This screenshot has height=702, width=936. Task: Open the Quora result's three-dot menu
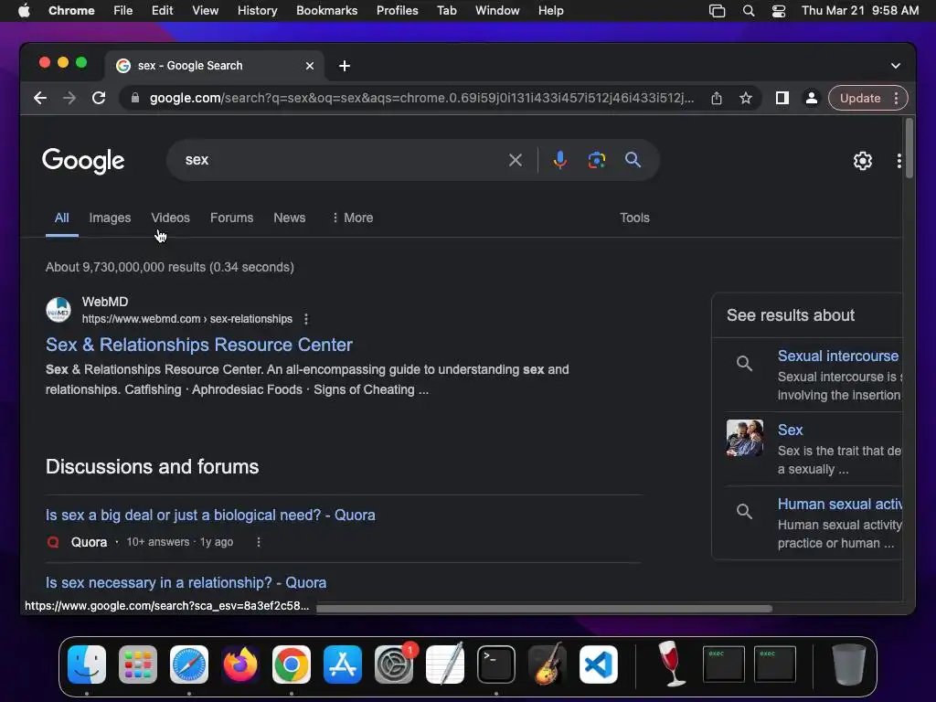pos(259,542)
